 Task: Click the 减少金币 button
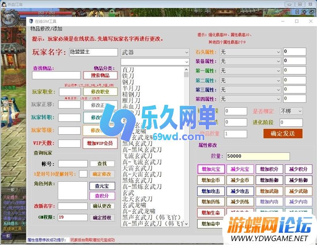coord(240,180)
